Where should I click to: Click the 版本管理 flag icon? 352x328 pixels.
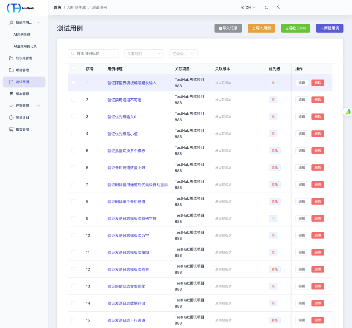click(x=11, y=94)
